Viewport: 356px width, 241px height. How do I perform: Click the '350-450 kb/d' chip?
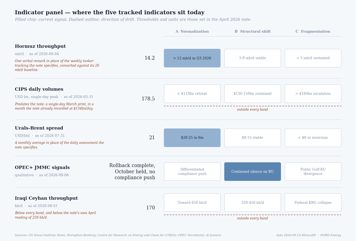pyautogui.click(x=252, y=203)
